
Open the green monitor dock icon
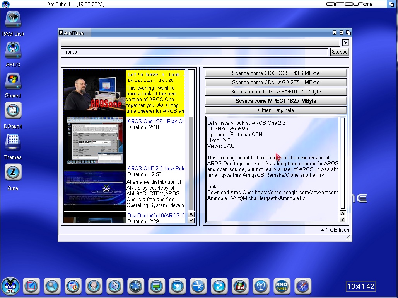tap(157, 286)
